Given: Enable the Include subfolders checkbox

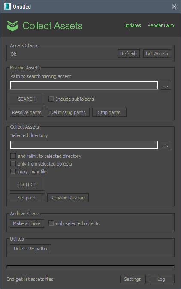Looking at the screenshot, I should pyautogui.click(x=51, y=99).
